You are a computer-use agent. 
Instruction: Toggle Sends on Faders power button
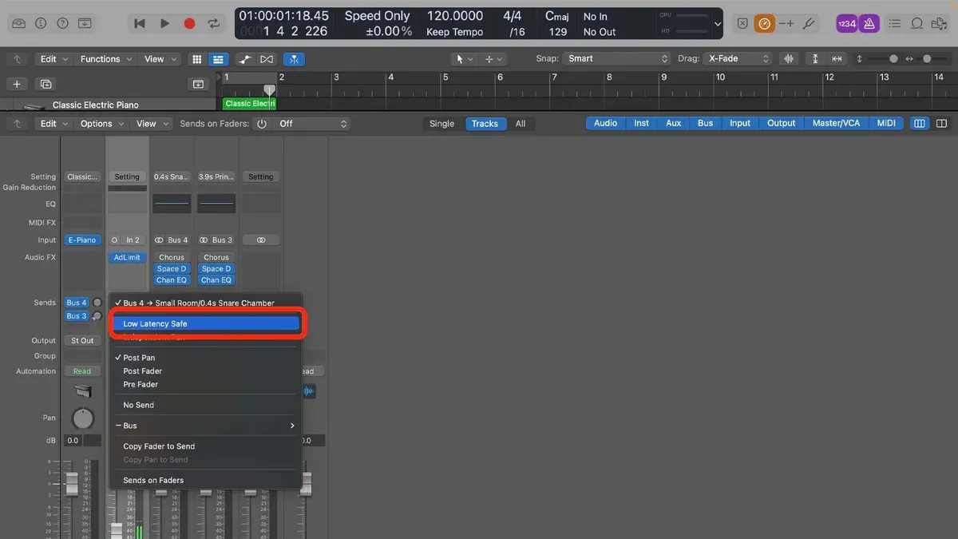[261, 124]
